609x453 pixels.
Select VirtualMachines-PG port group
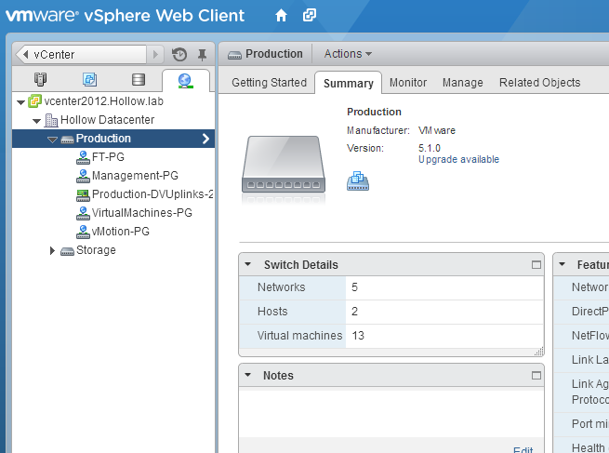pyautogui.click(x=141, y=213)
